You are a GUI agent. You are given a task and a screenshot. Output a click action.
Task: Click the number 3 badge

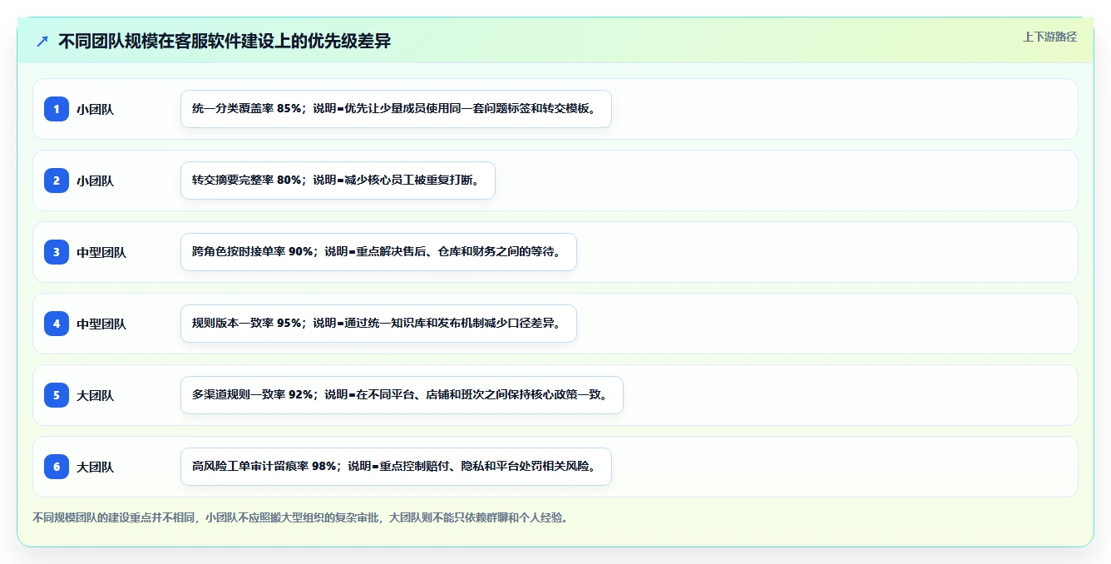[x=57, y=252]
